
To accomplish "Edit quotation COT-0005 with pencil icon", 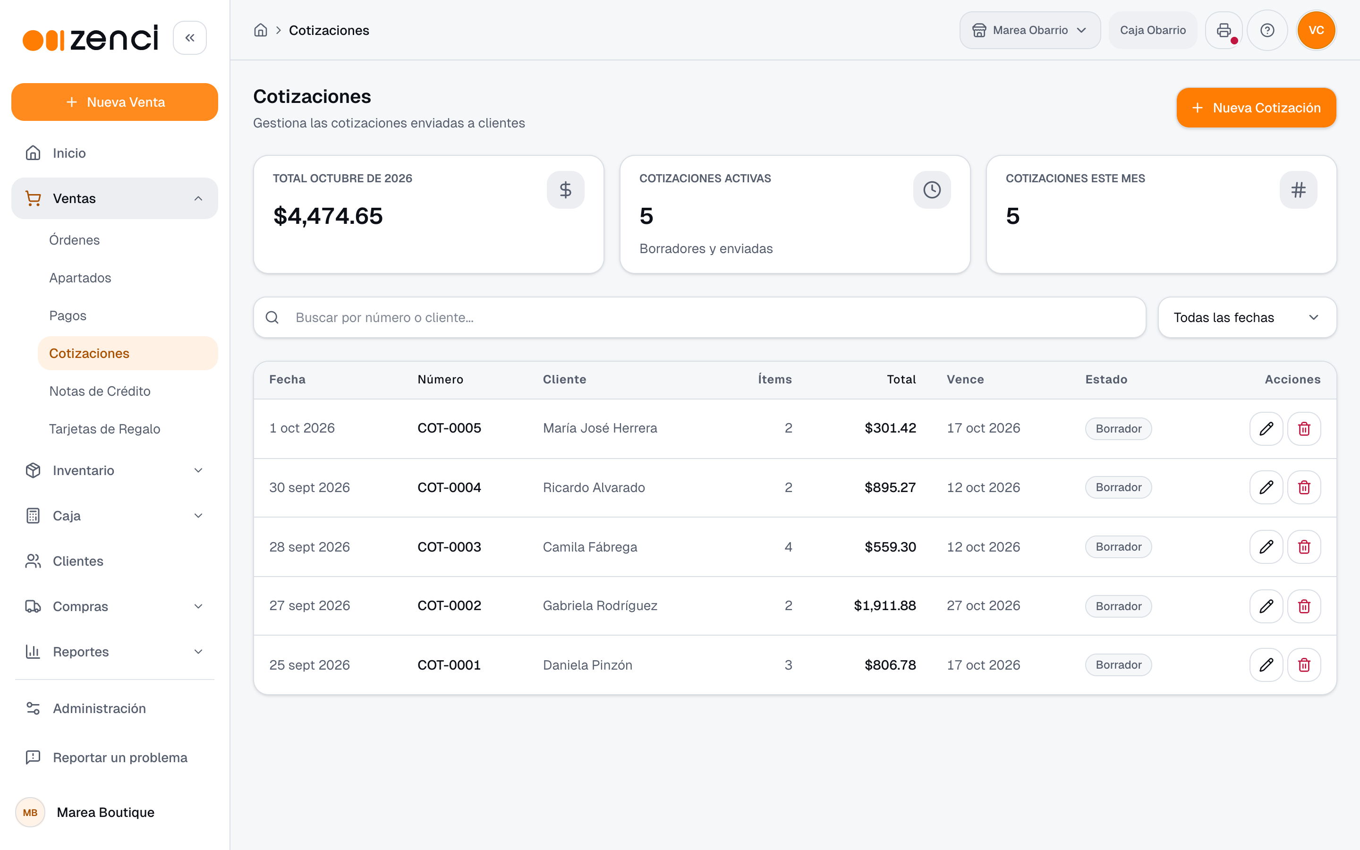I will click(x=1266, y=429).
